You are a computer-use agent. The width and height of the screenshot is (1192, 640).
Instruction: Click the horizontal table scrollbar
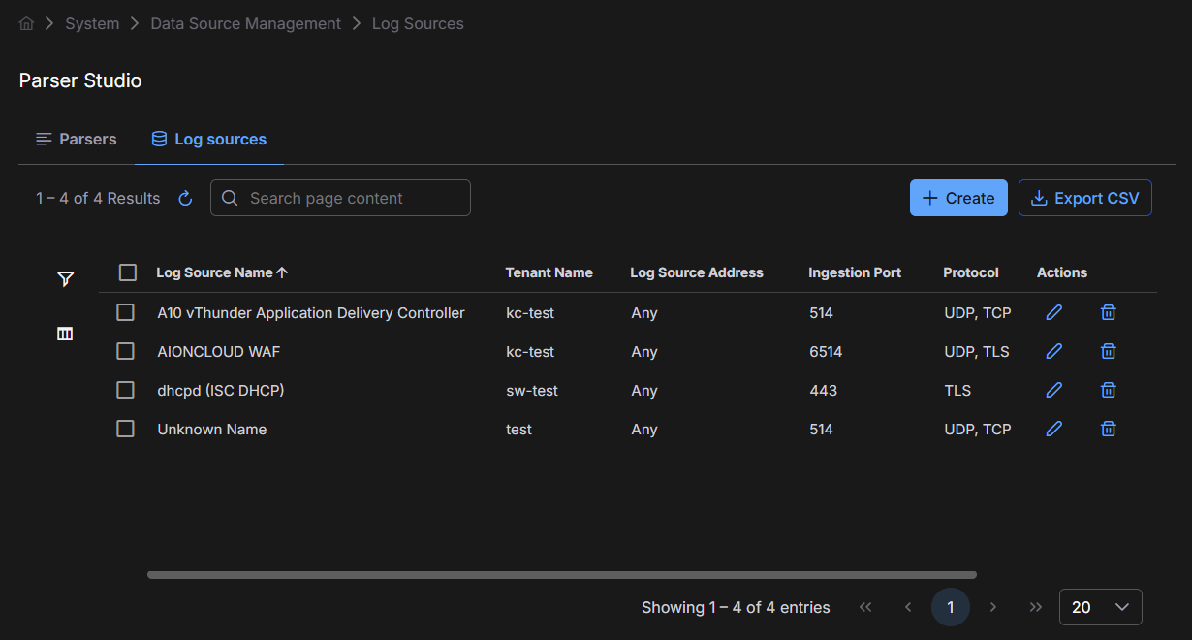561,575
